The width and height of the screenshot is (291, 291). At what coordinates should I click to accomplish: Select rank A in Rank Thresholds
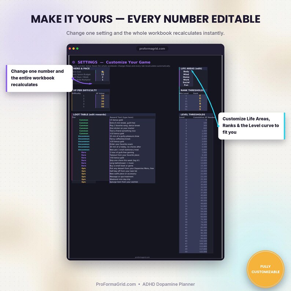[200, 107]
